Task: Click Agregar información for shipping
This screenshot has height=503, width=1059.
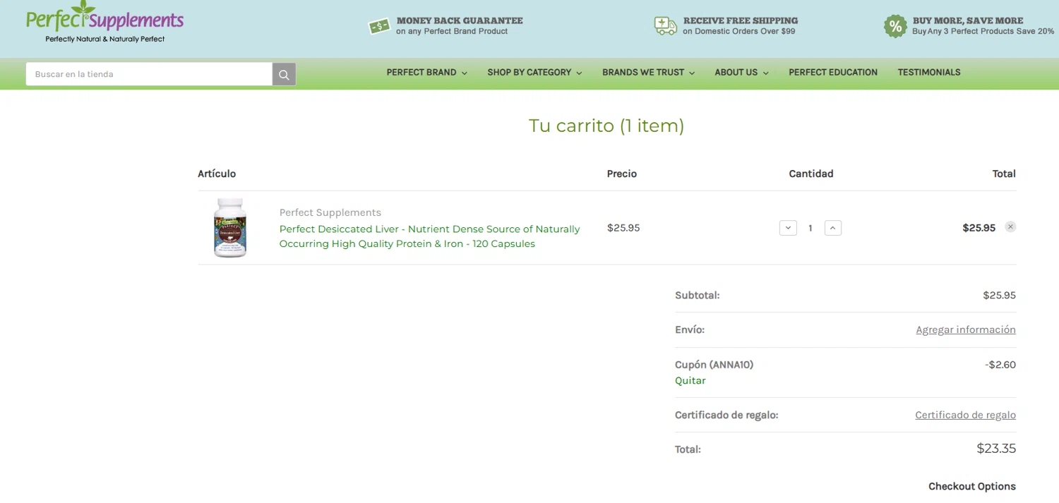Action: point(966,329)
